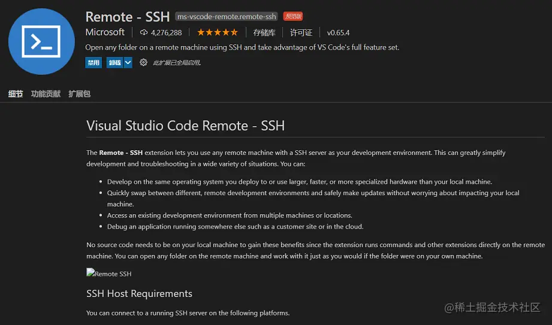Open the Microsoft publisher link
The image size is (552, 325).
tap(105, 32)
